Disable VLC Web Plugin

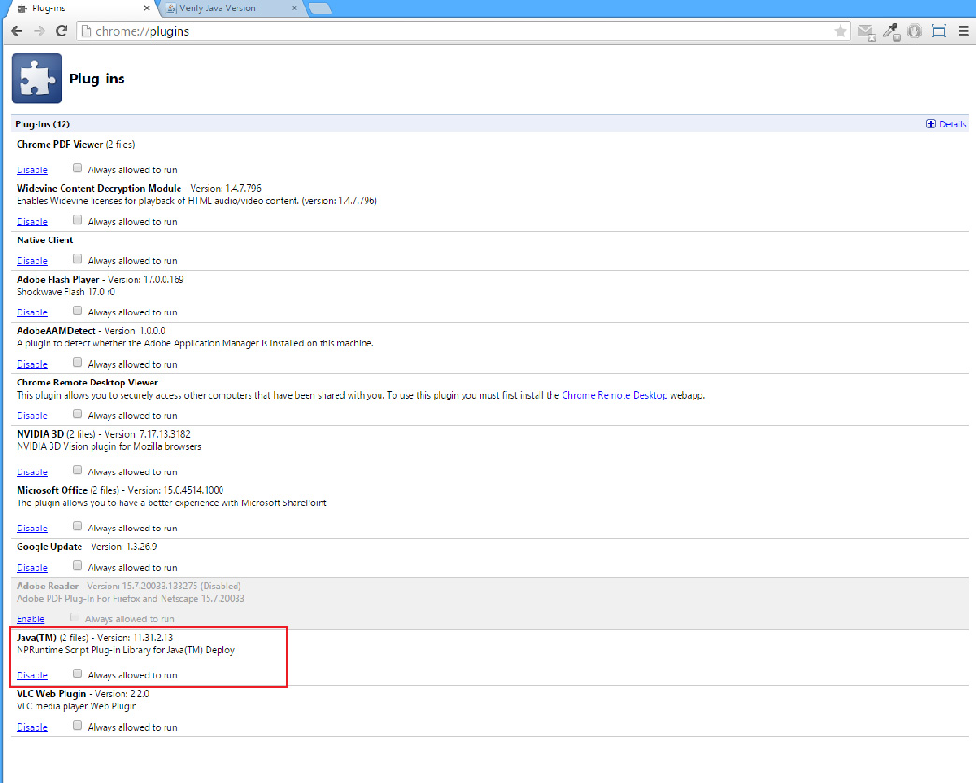pos(33,727)
